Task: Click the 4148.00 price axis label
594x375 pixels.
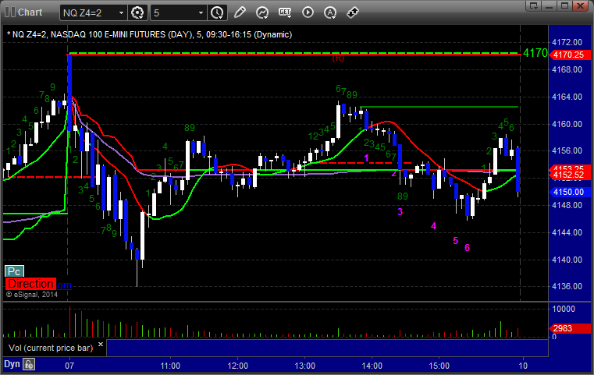Action: [x=567, y=206]
